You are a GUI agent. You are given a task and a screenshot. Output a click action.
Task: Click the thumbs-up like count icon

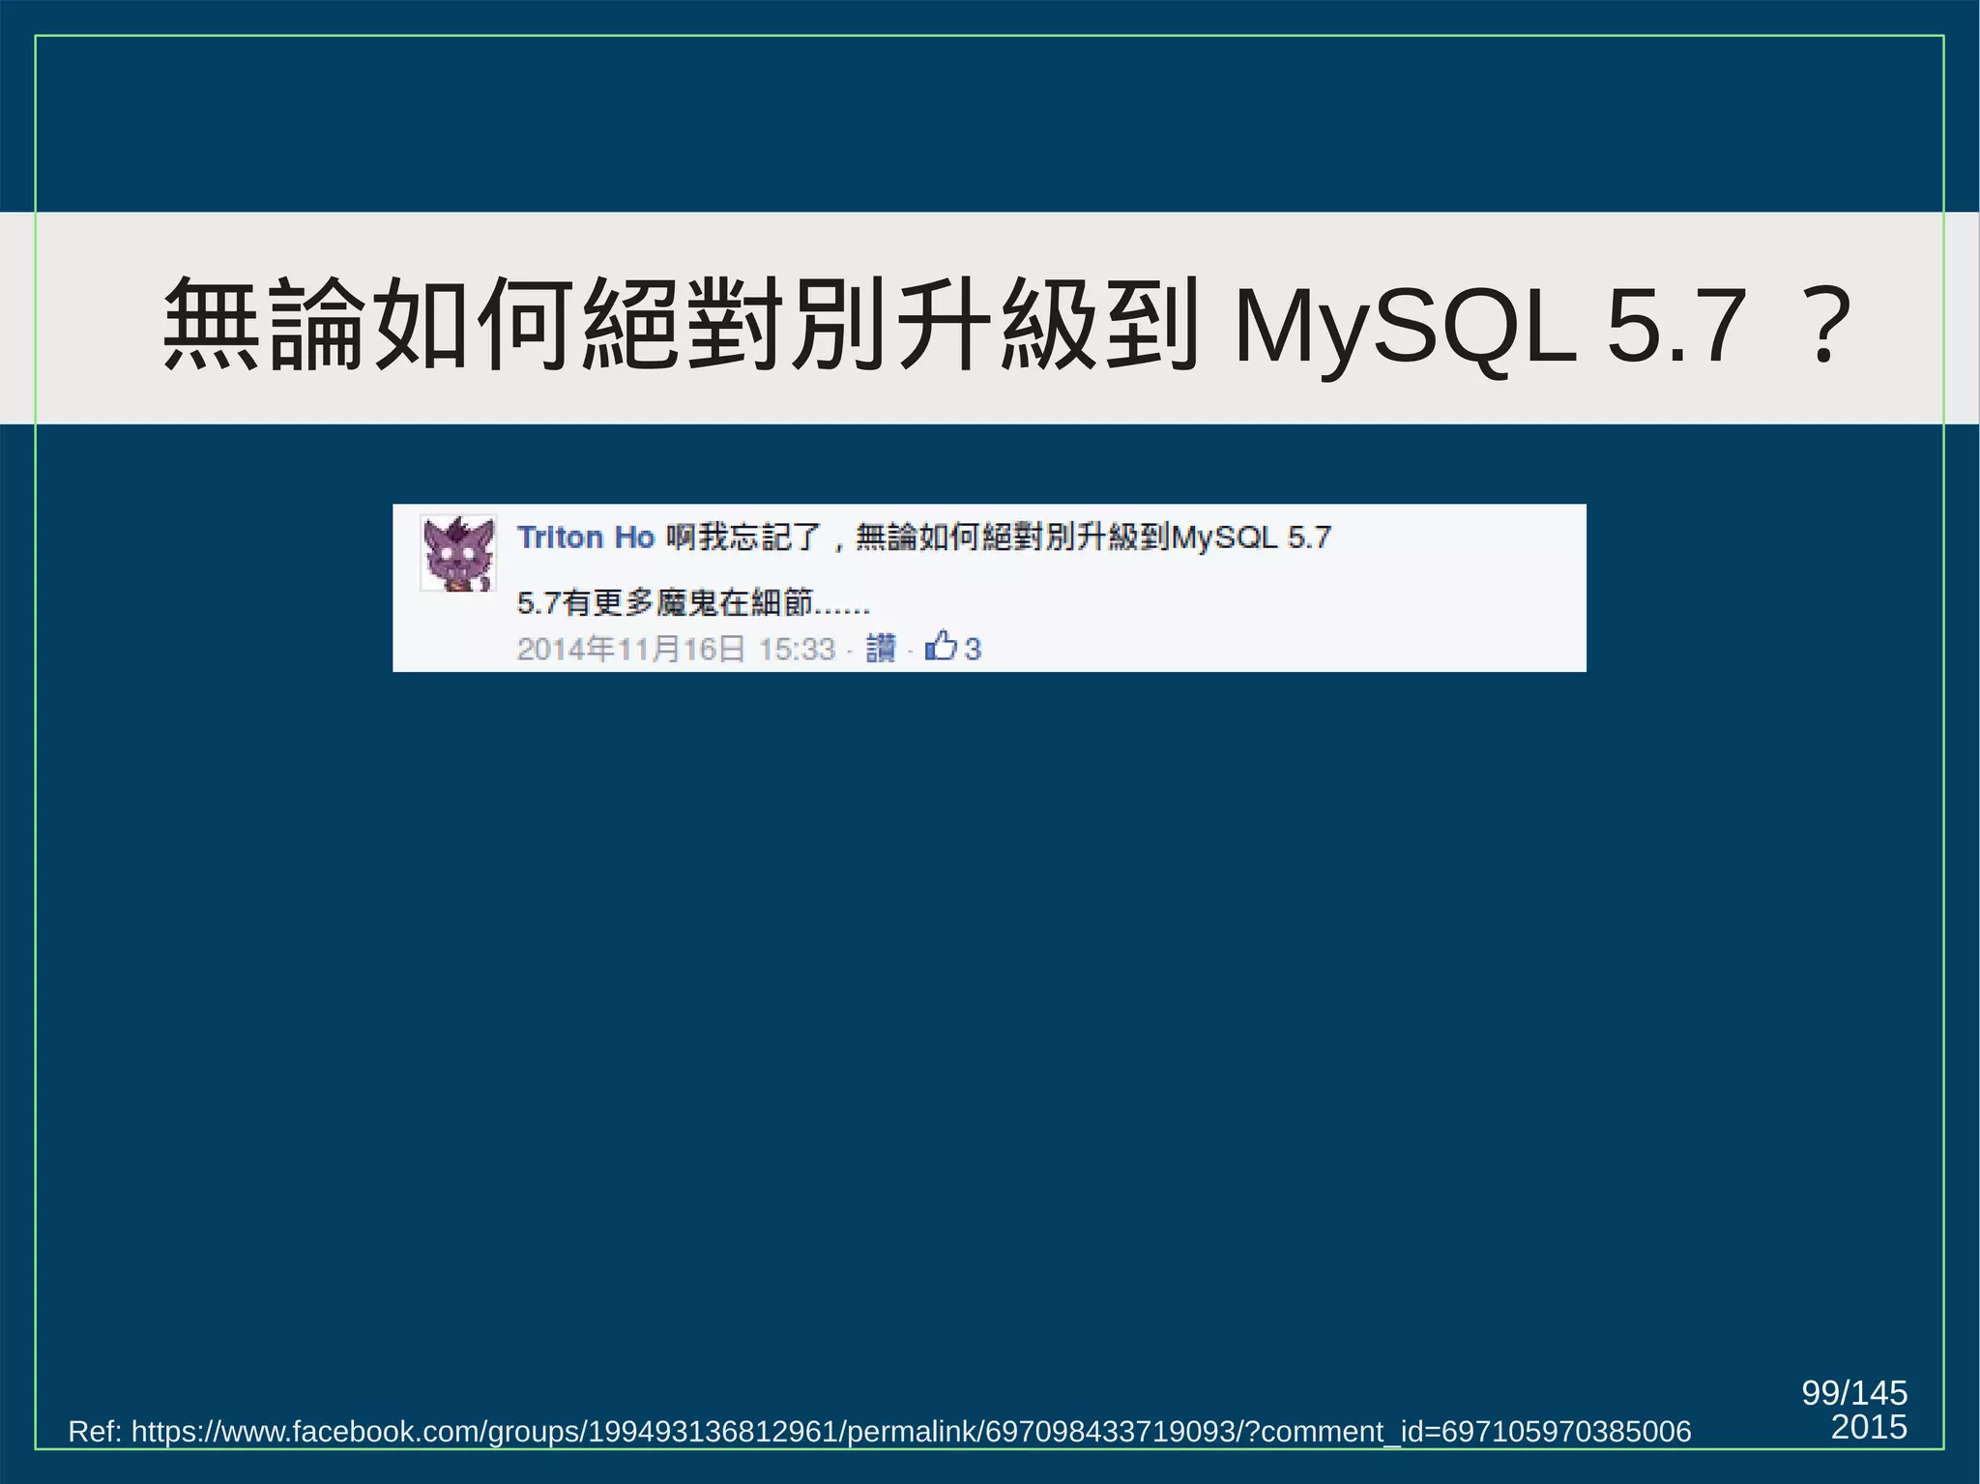coord(941,646)
